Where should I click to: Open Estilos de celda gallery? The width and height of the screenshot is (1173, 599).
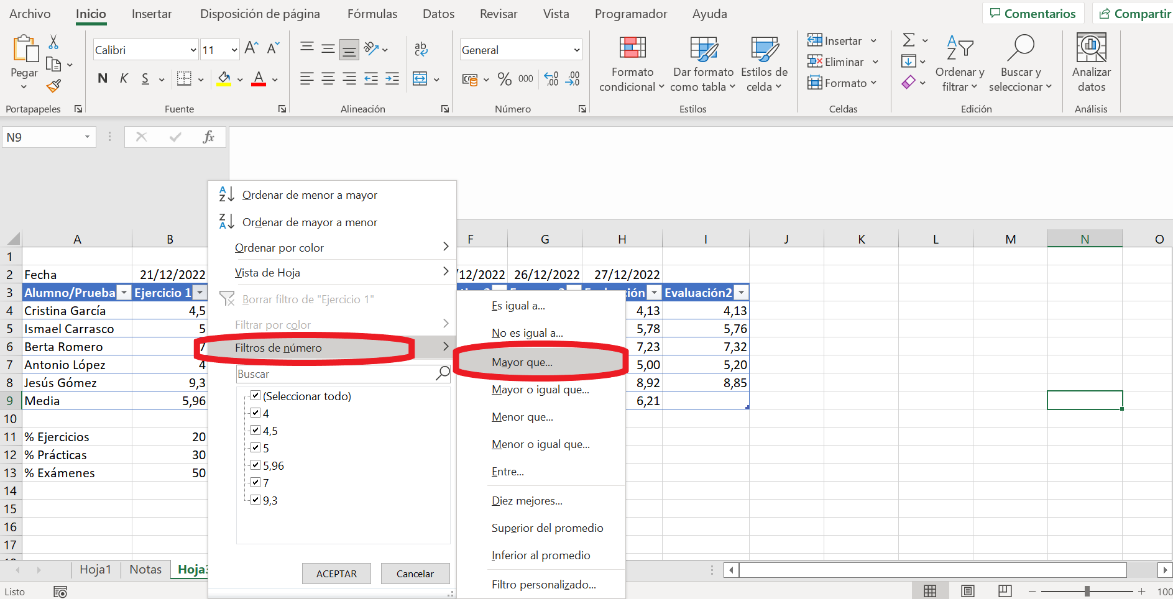(x=764, y=64)
